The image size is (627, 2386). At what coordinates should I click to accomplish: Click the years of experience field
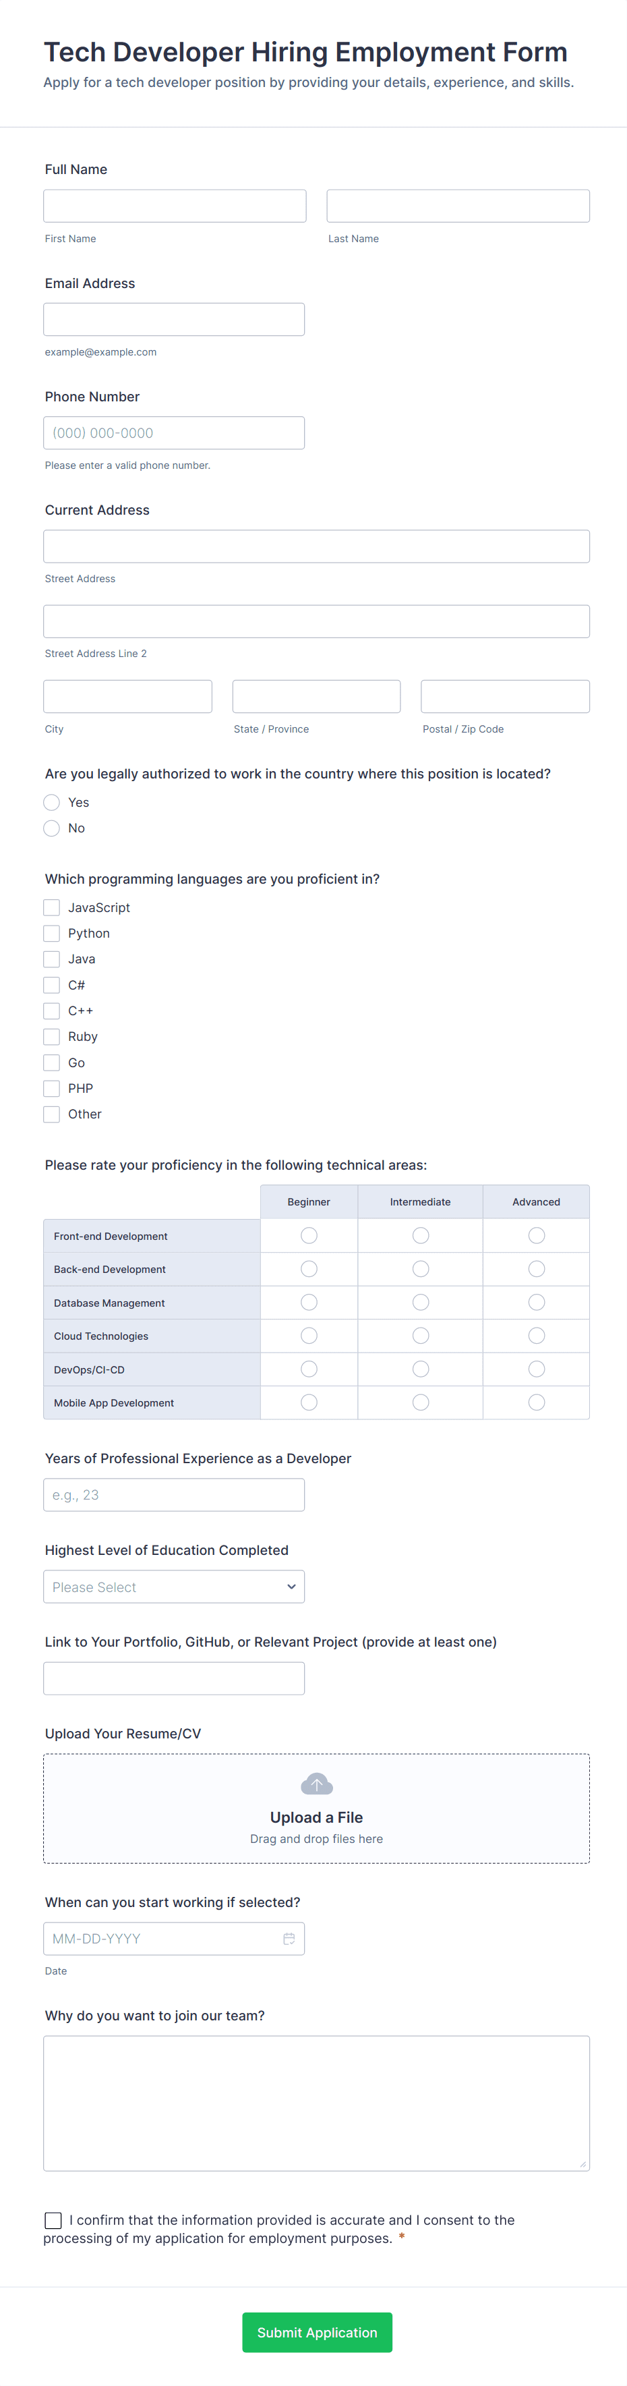(174, 1495)
